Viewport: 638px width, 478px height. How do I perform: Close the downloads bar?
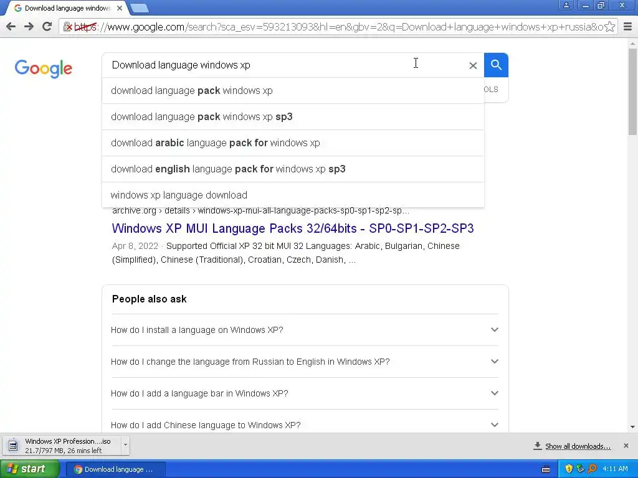(626, 446)
